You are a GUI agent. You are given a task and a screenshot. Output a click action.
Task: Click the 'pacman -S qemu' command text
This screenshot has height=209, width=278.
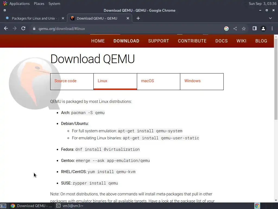[88, 113]
